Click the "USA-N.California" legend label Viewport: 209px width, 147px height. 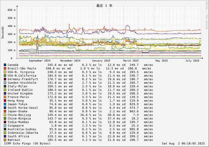(x=22, y=76)
